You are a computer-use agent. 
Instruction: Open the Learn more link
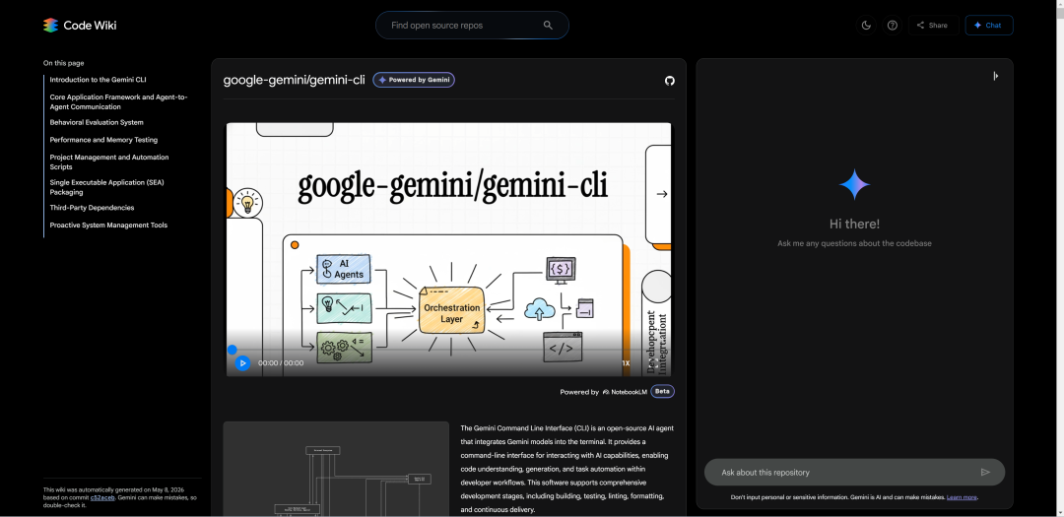(x=962, y=497)
